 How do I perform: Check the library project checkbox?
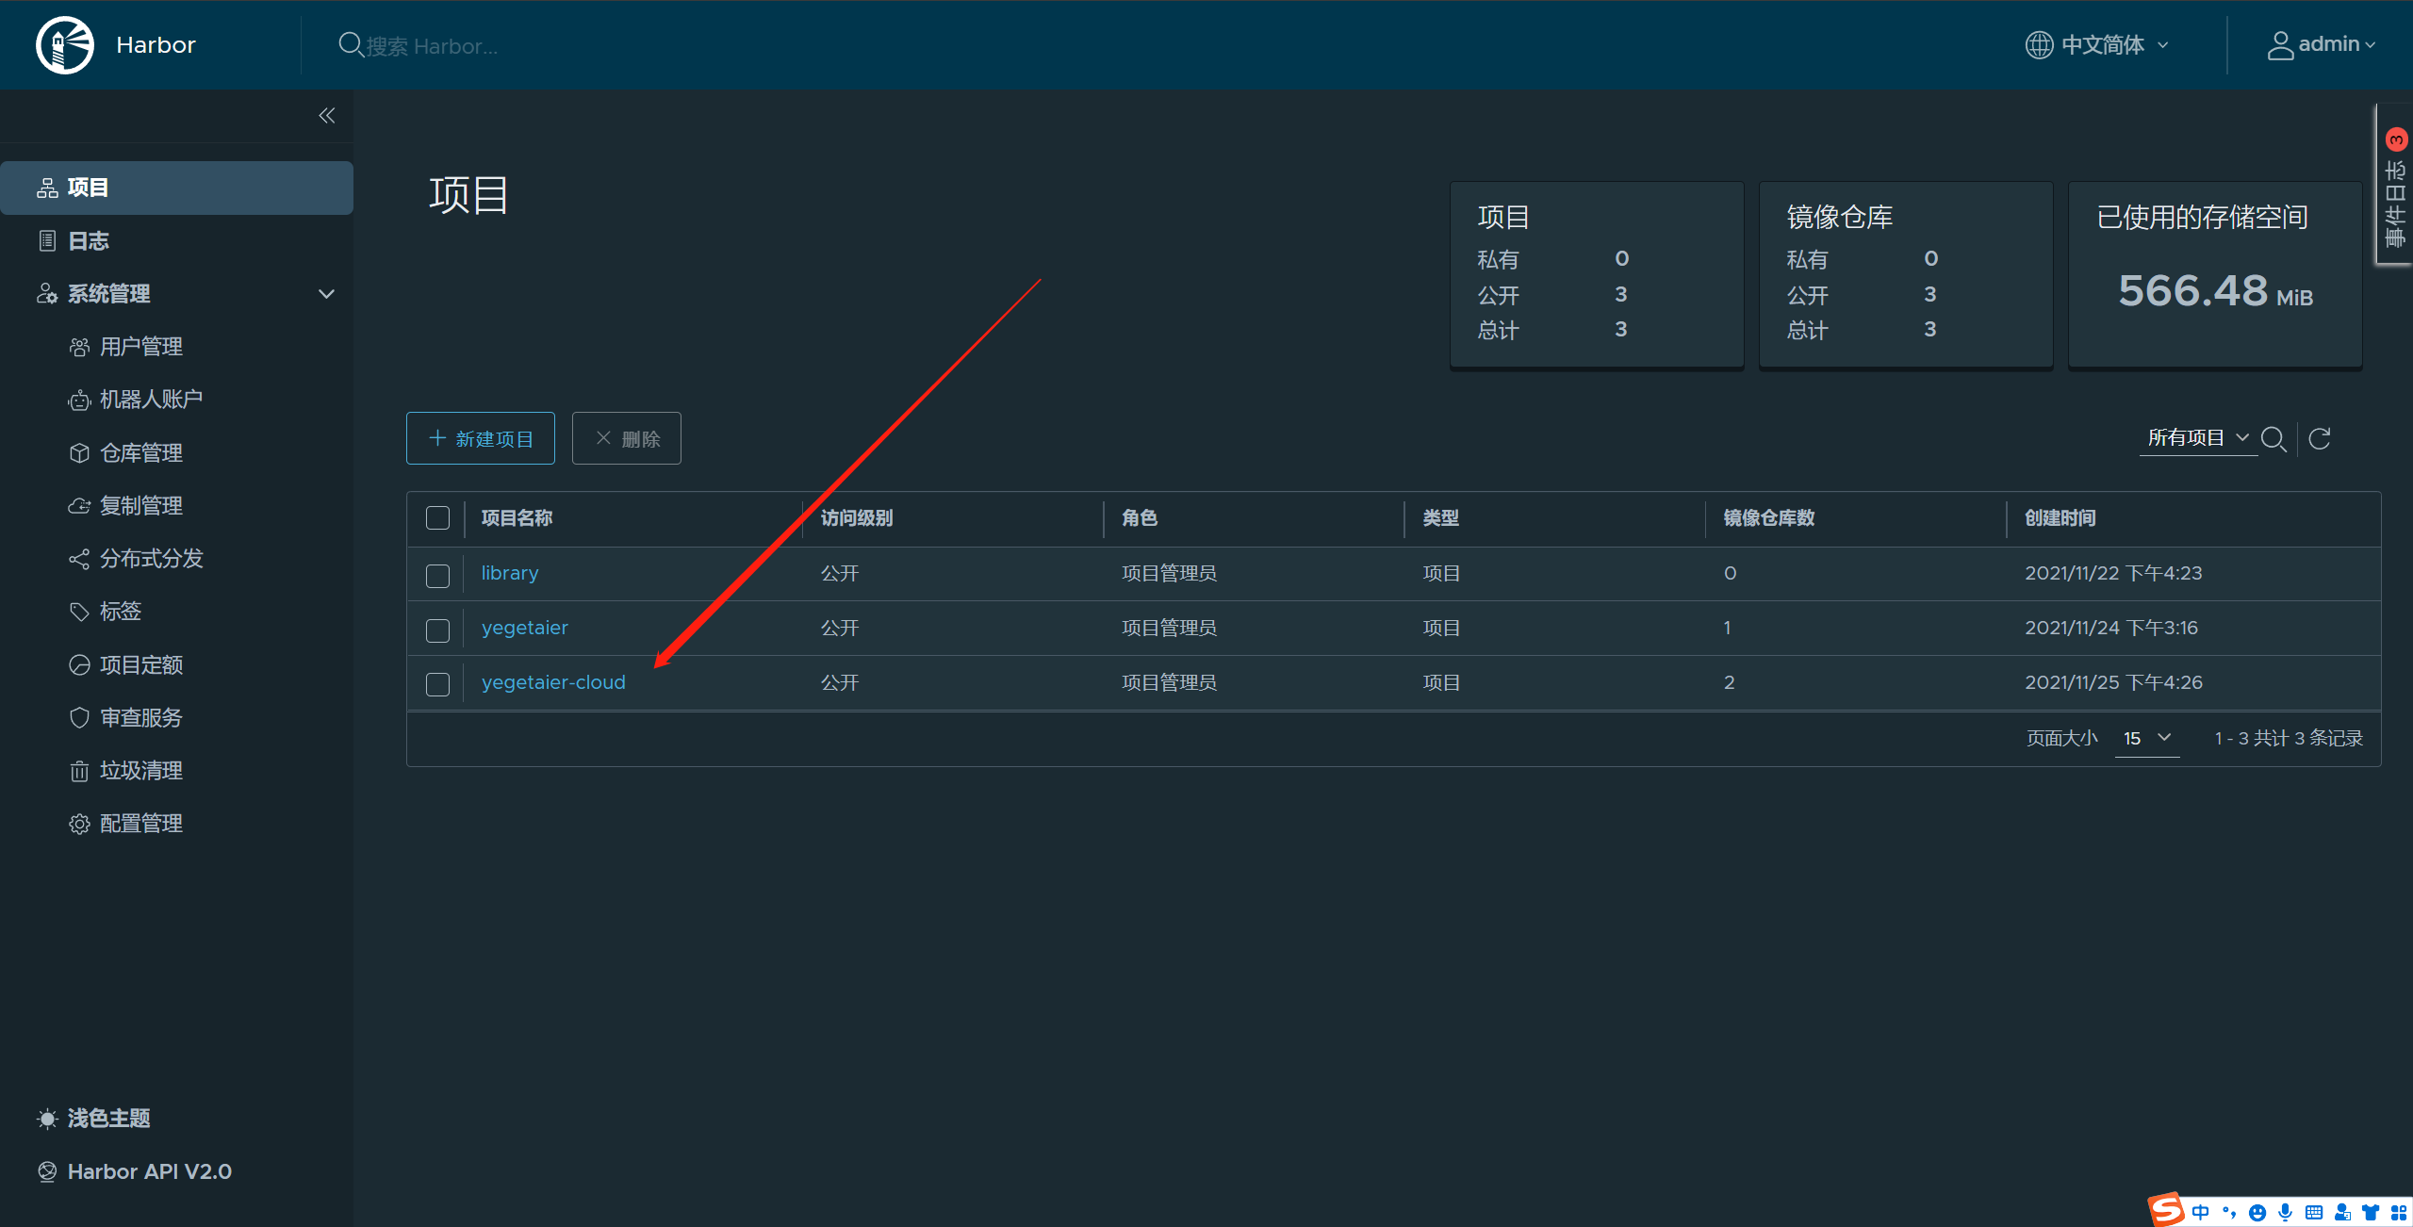[437, 575]
